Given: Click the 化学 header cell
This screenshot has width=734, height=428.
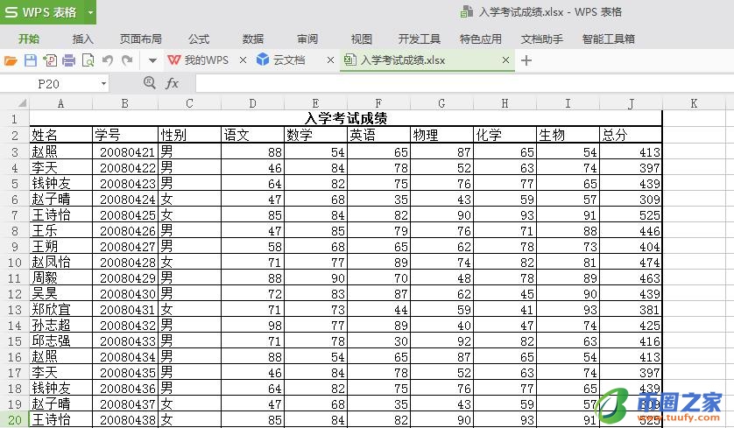Looking at the screenshot, I should (505, 135).
